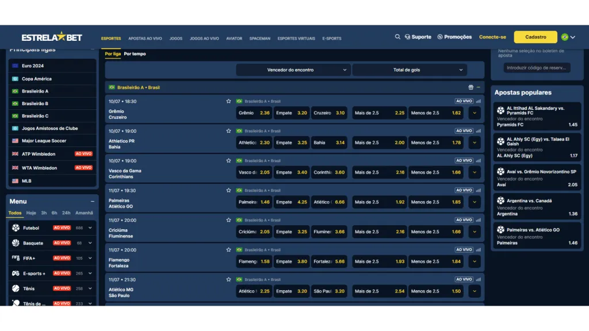Expand more markets for Flamengo vs Fortaleza
589x331 pixels.
pos(474,261)
